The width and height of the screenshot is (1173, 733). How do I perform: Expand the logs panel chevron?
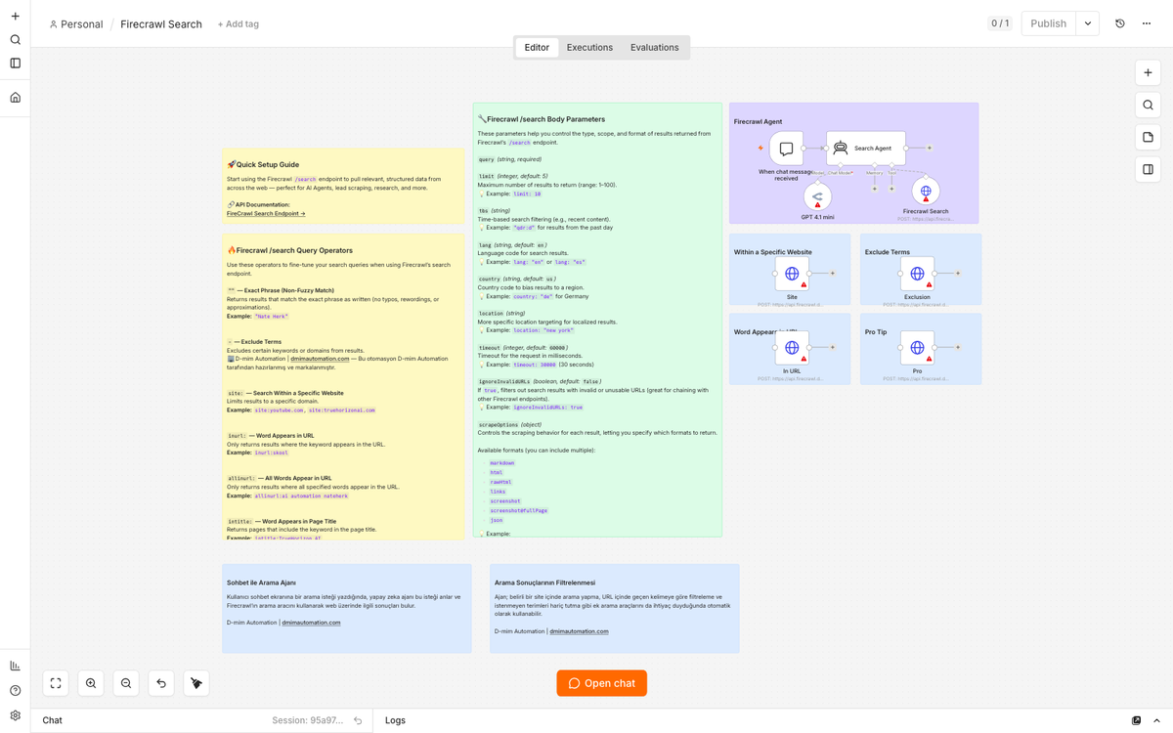coord(1157,720)
